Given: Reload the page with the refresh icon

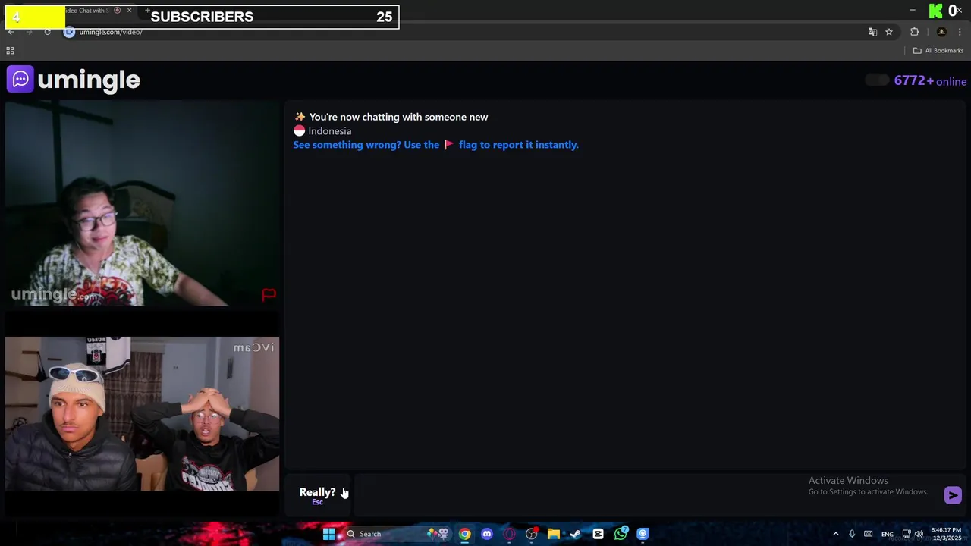Looking at the screenshot, I should pos(47,32).
